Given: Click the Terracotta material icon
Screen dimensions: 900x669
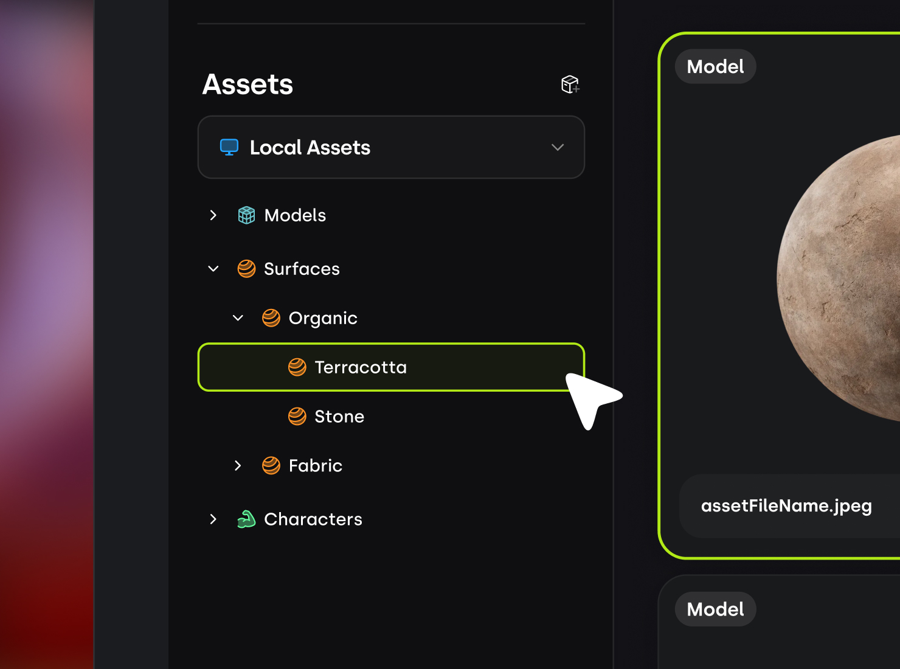Looking at the screenshot, I should point(297,367).
